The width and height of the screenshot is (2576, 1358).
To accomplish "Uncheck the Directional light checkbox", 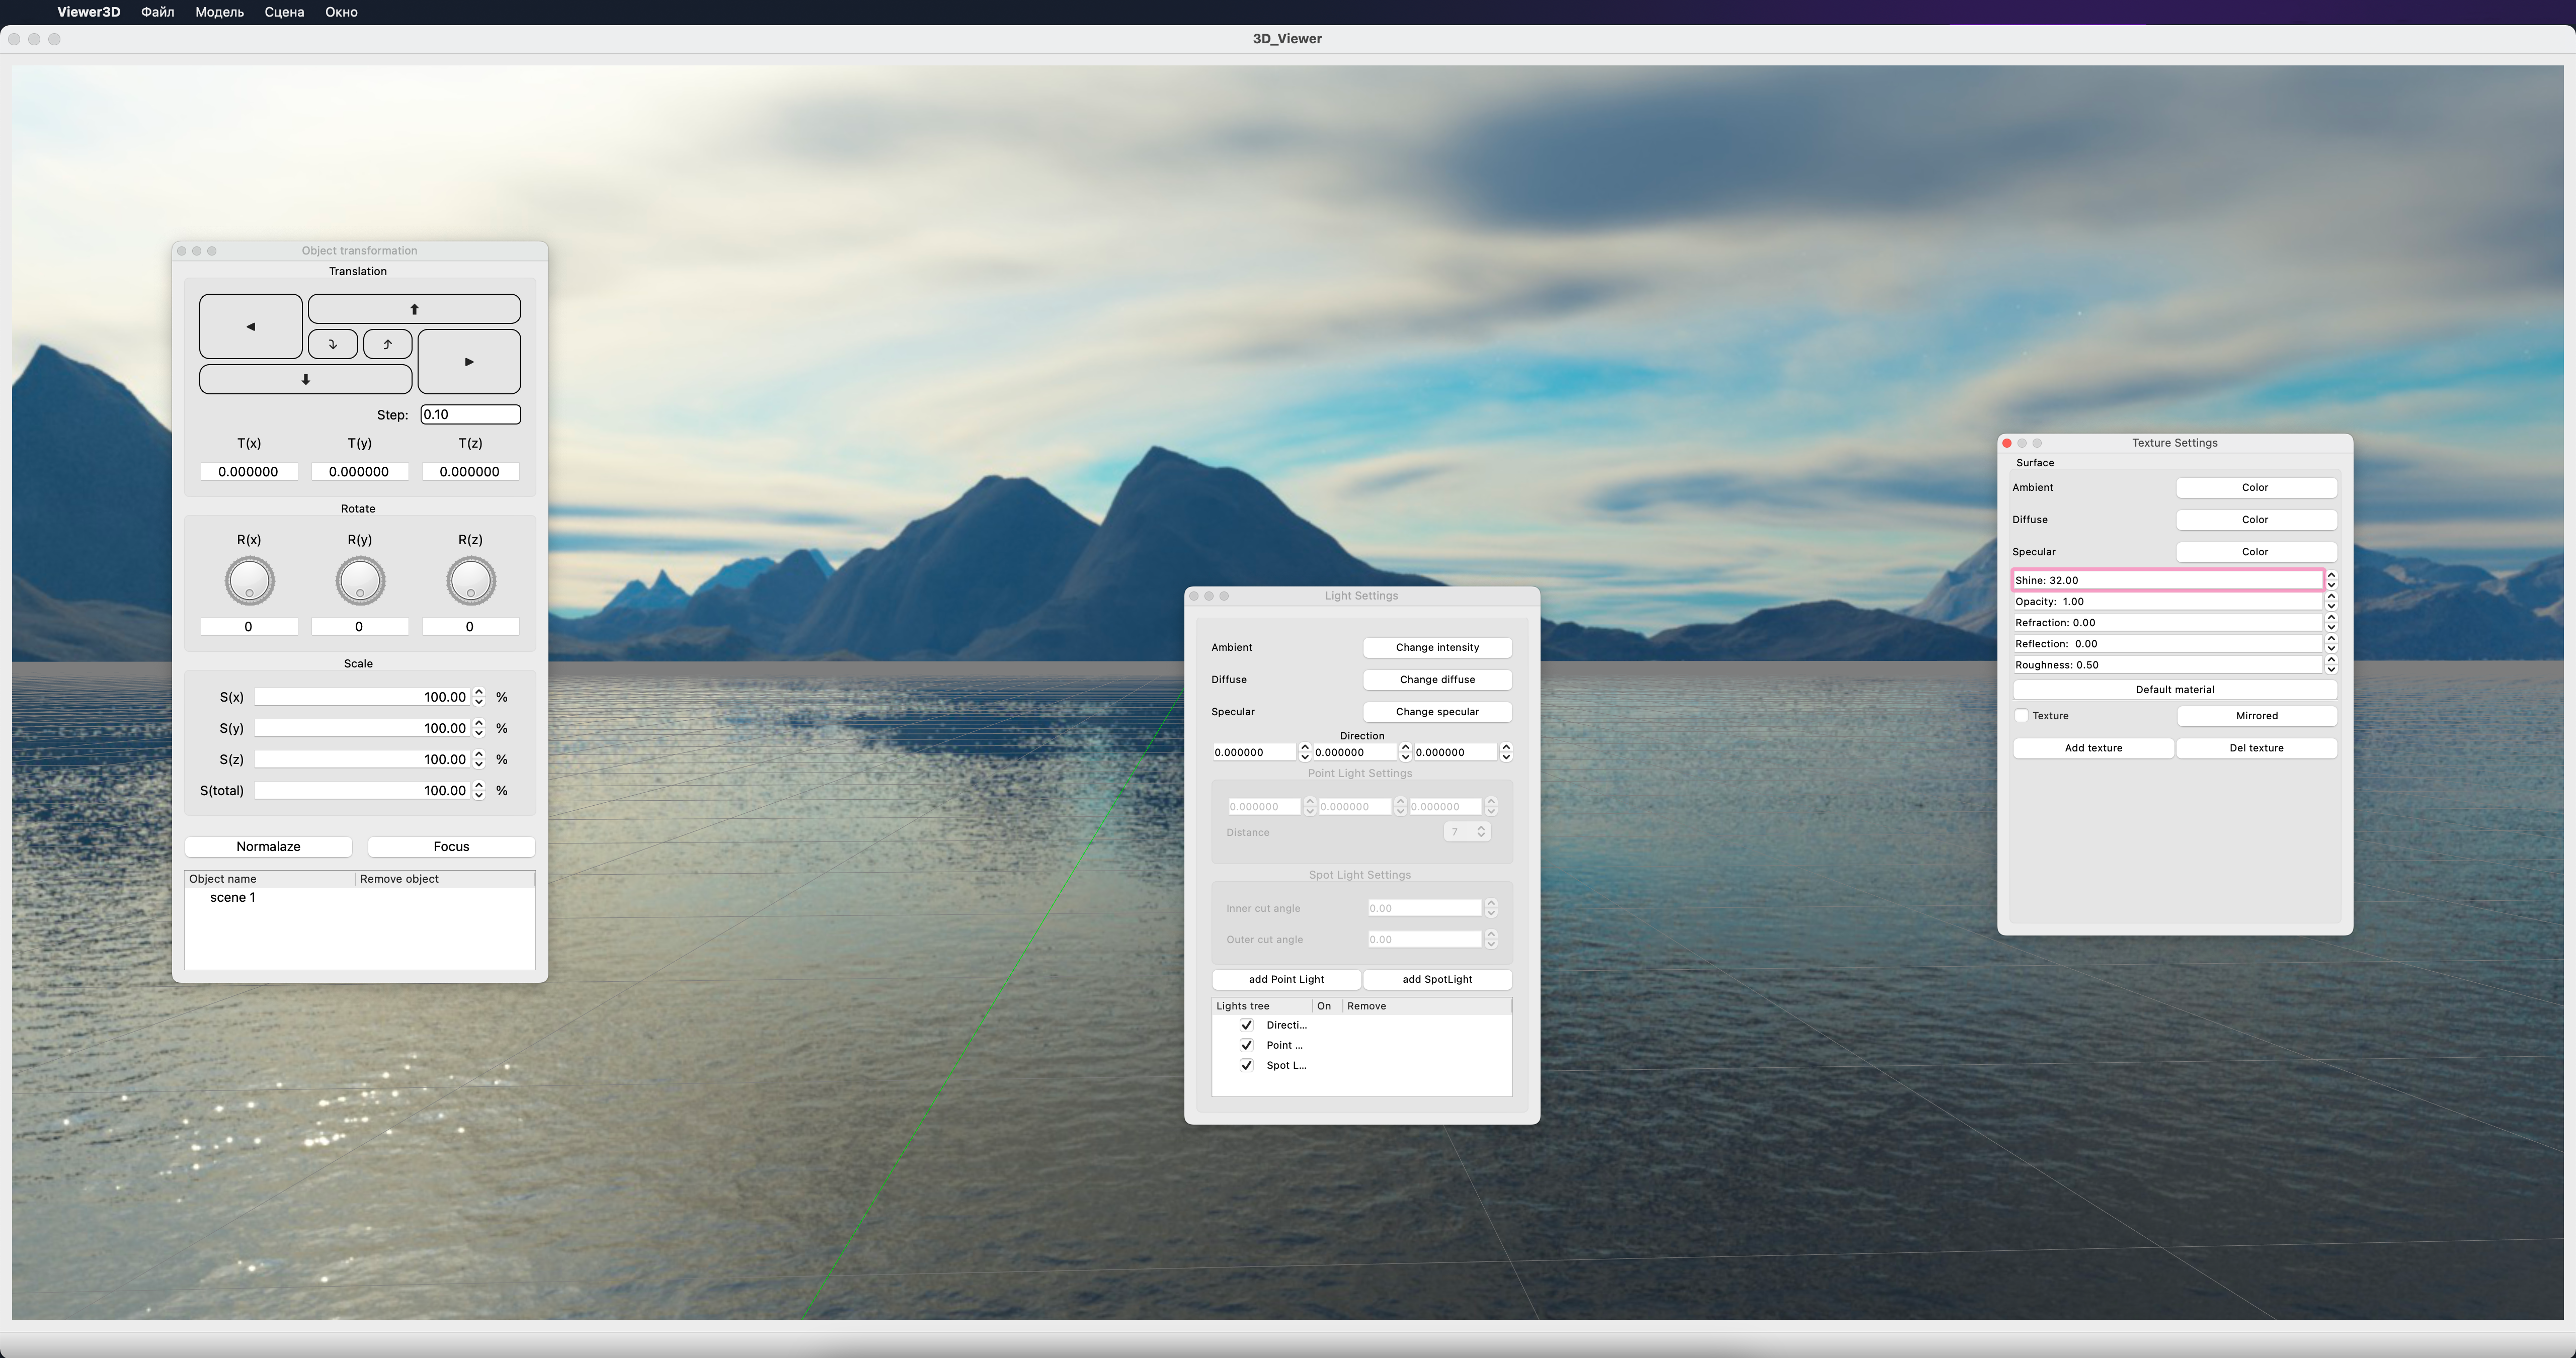I will click(1246, 1025).
